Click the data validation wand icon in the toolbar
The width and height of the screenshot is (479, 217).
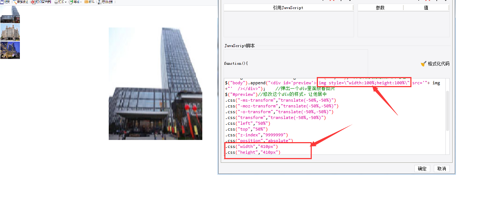click(x=14, y=2)
